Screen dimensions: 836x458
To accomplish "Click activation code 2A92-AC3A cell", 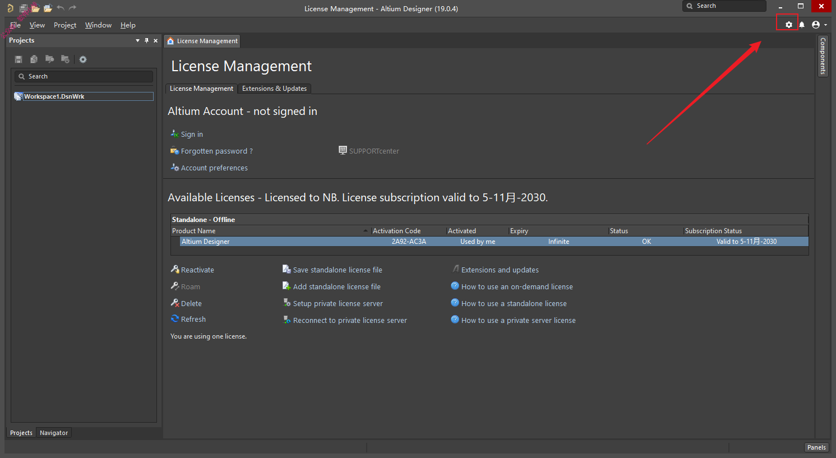I will click(x=409, y=242).
